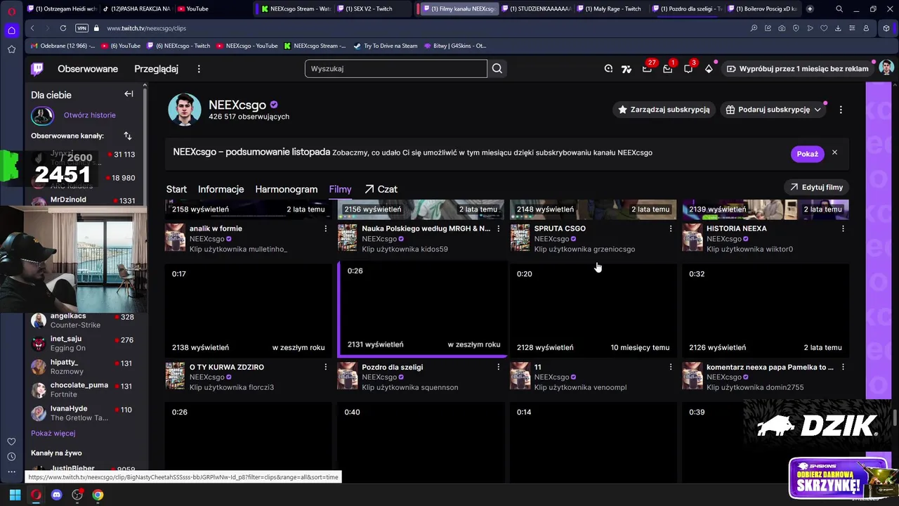Image resolution: width=899 pixels, height=506 pixels.
Task: Select the Filmy tab
Action: click(x=340, y=189)
